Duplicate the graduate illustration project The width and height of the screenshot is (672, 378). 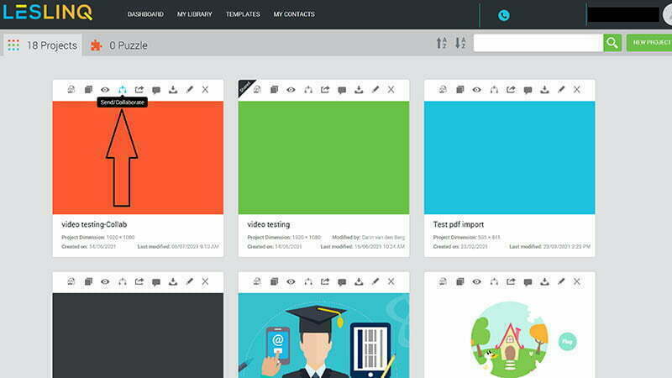point(275,281)
